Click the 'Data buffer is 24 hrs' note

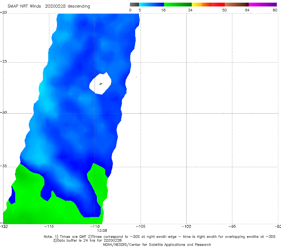(87, 241)
